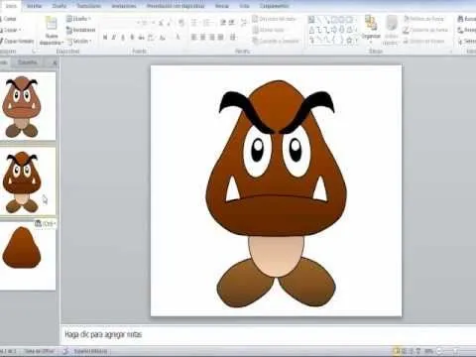Image resolution: width=476 pixels, height=357 pixels.
Task: Switch to Normal view in status bar
Action: [x=396, y=351]
